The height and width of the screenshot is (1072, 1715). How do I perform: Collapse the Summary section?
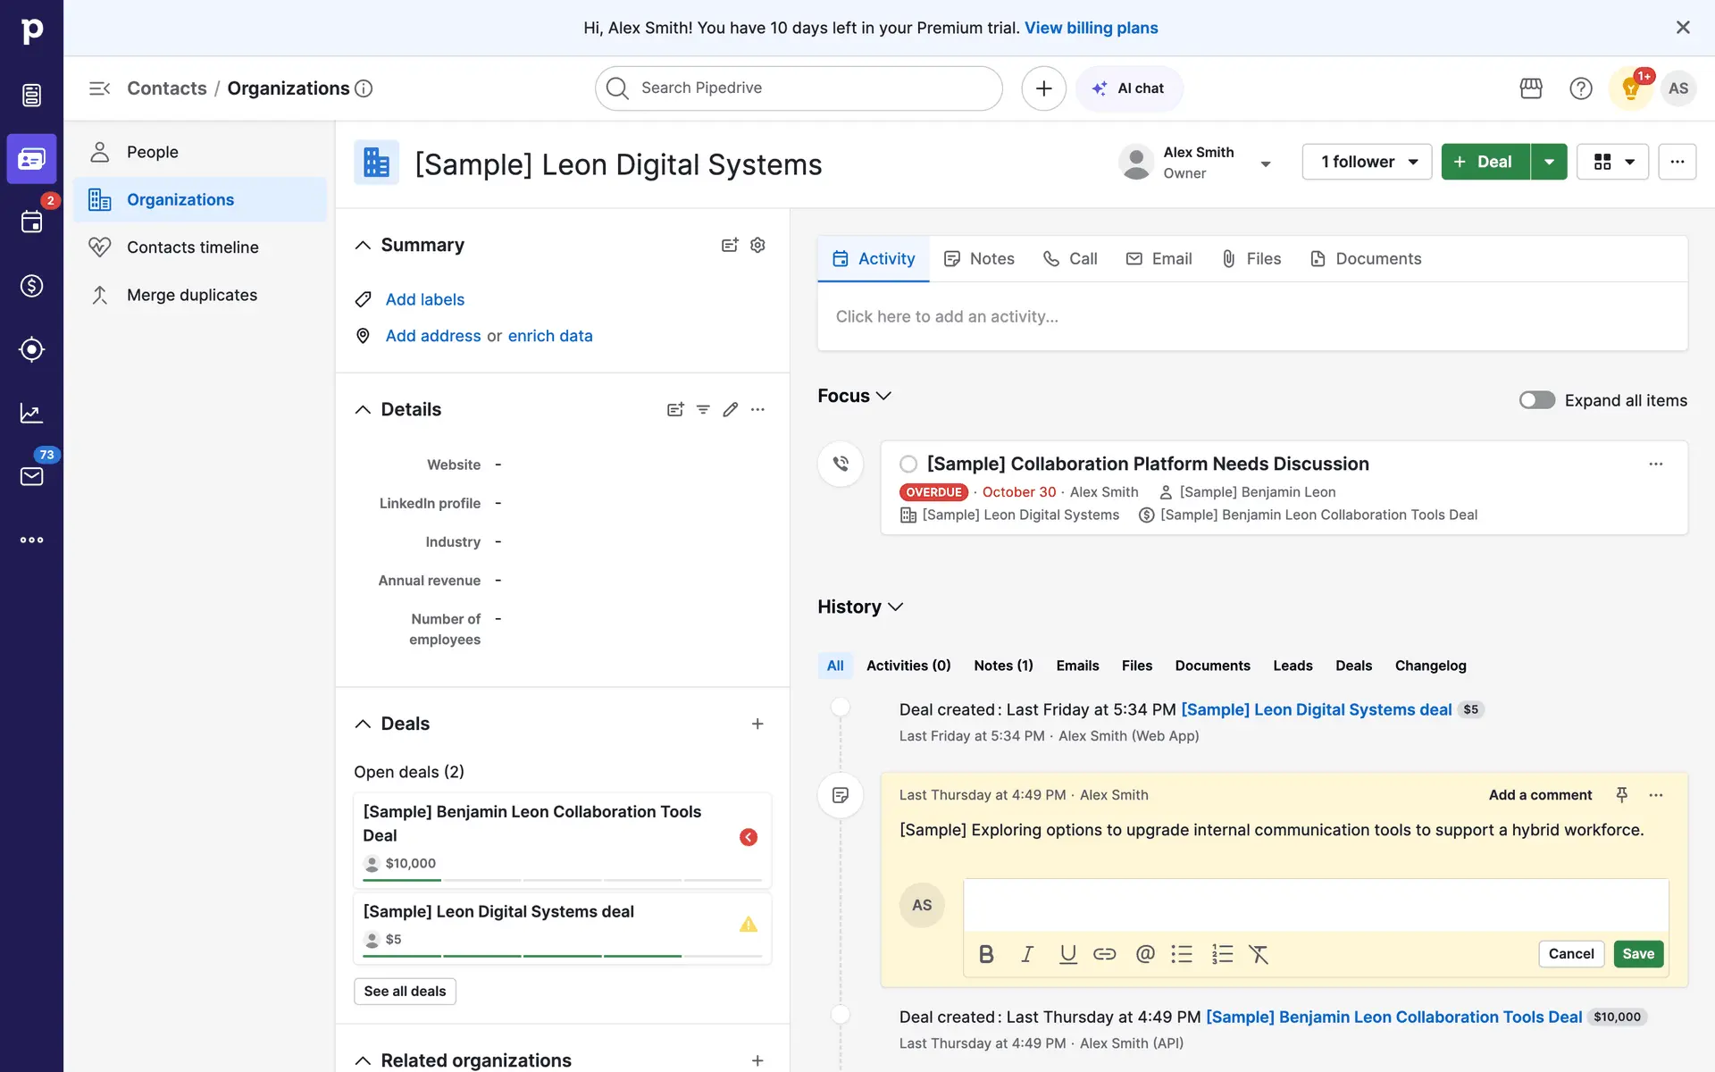coord(363,245)
